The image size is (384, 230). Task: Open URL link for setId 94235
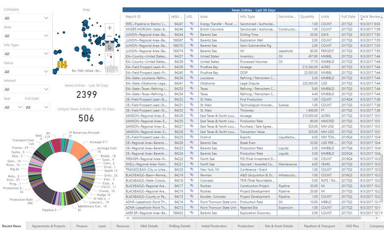[192, 88]
